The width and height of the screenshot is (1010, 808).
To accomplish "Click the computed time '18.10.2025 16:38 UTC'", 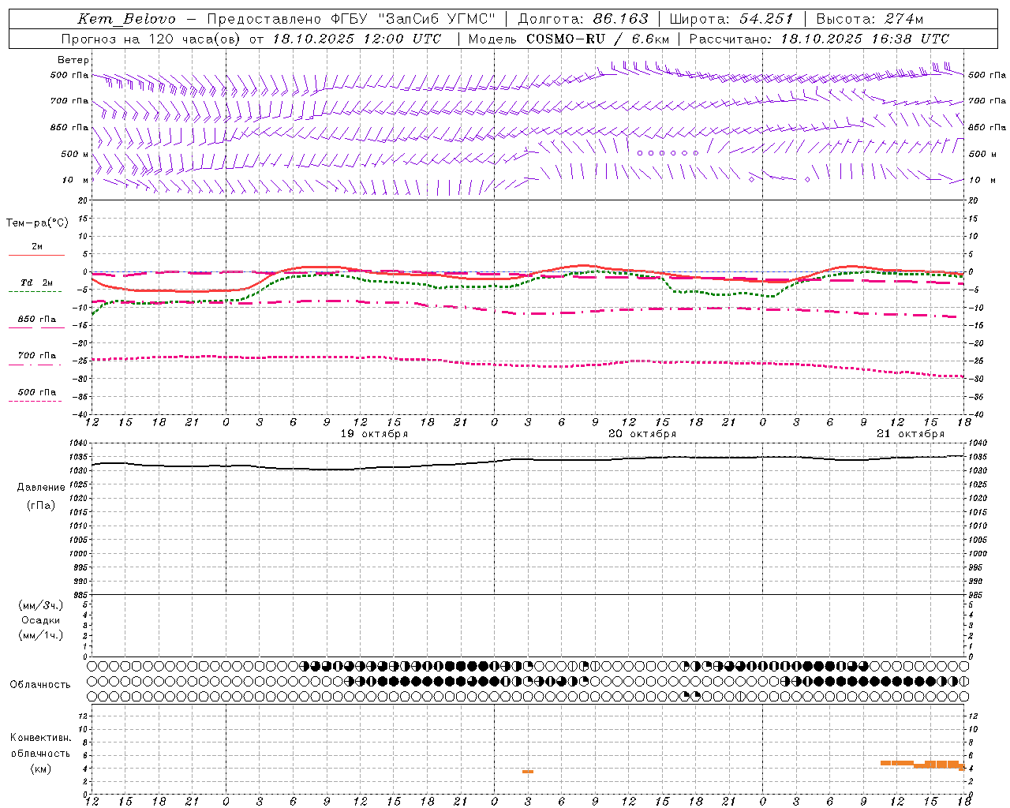I will tap(865, 39).
